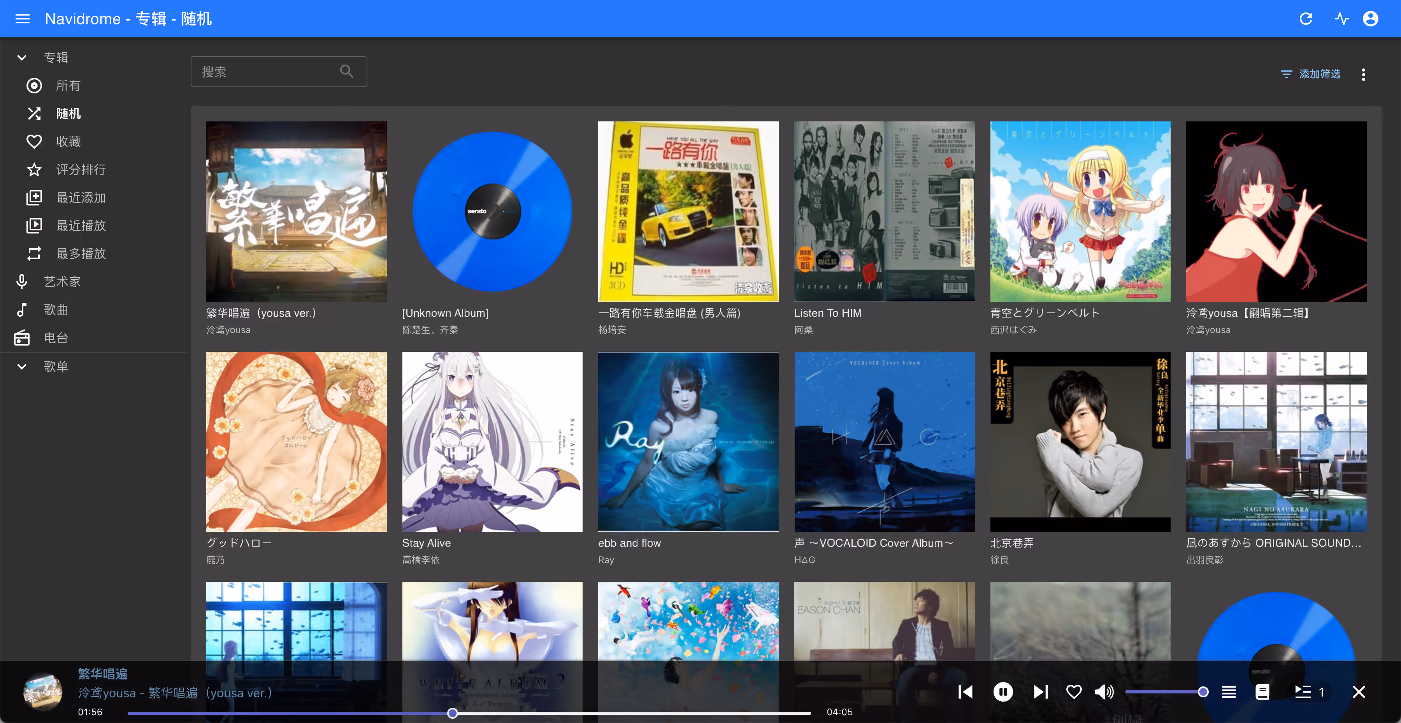Open the 一路有你车载金唱盘 album cover
This screenshot has width=1401, height=723.
688,211
